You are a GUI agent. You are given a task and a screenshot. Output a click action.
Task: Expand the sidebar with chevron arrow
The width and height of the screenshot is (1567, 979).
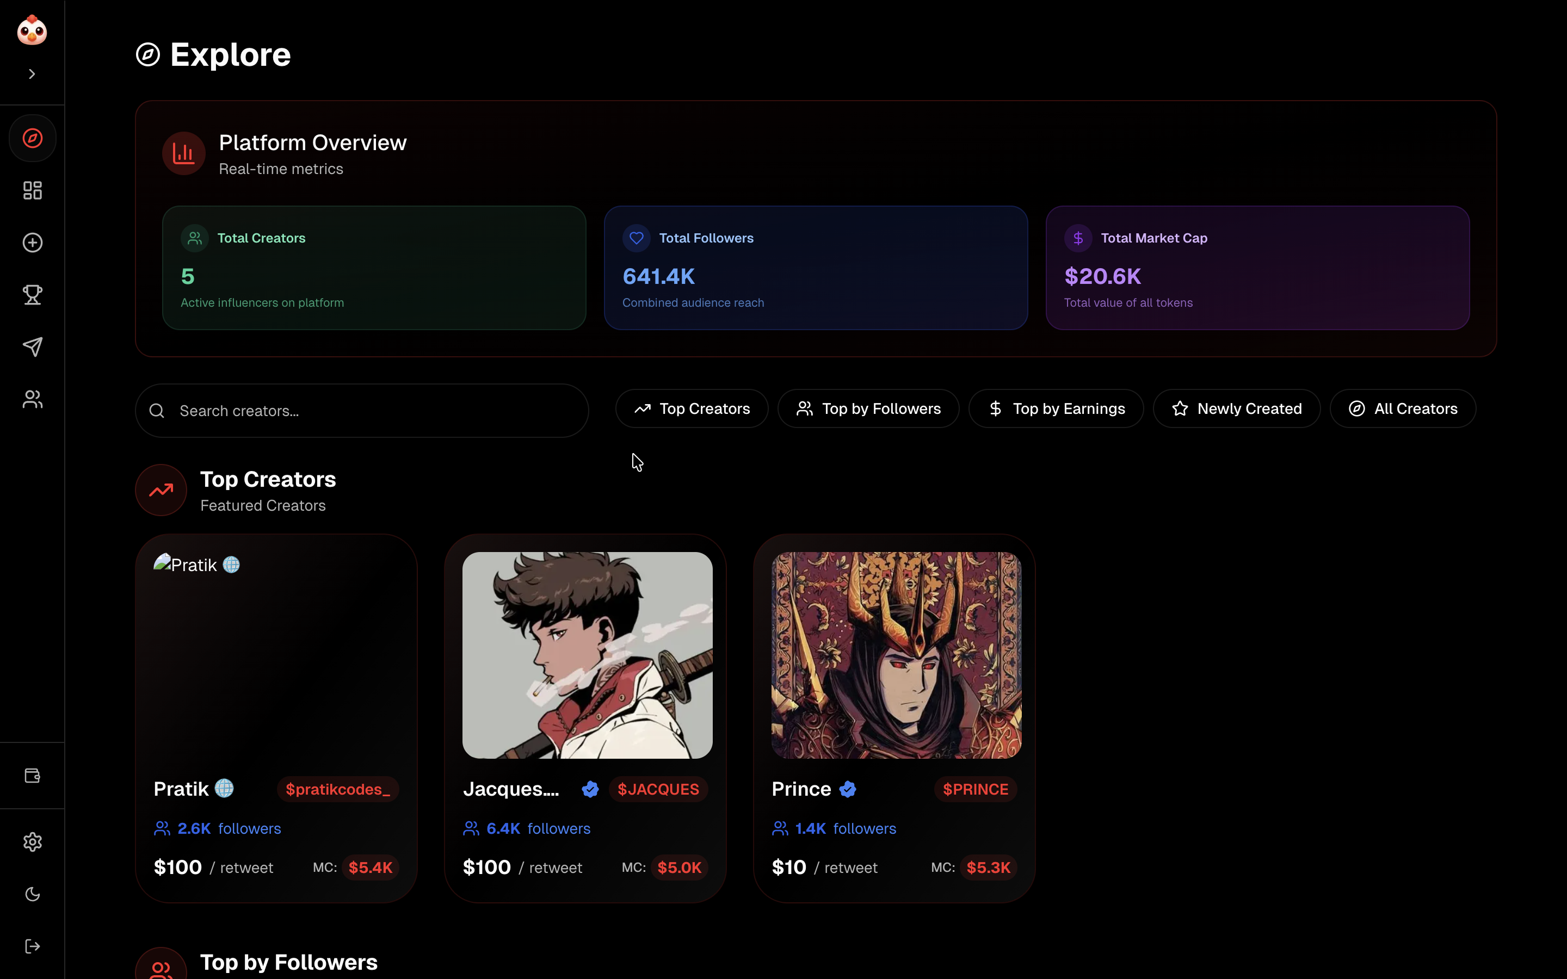point(32,74)
